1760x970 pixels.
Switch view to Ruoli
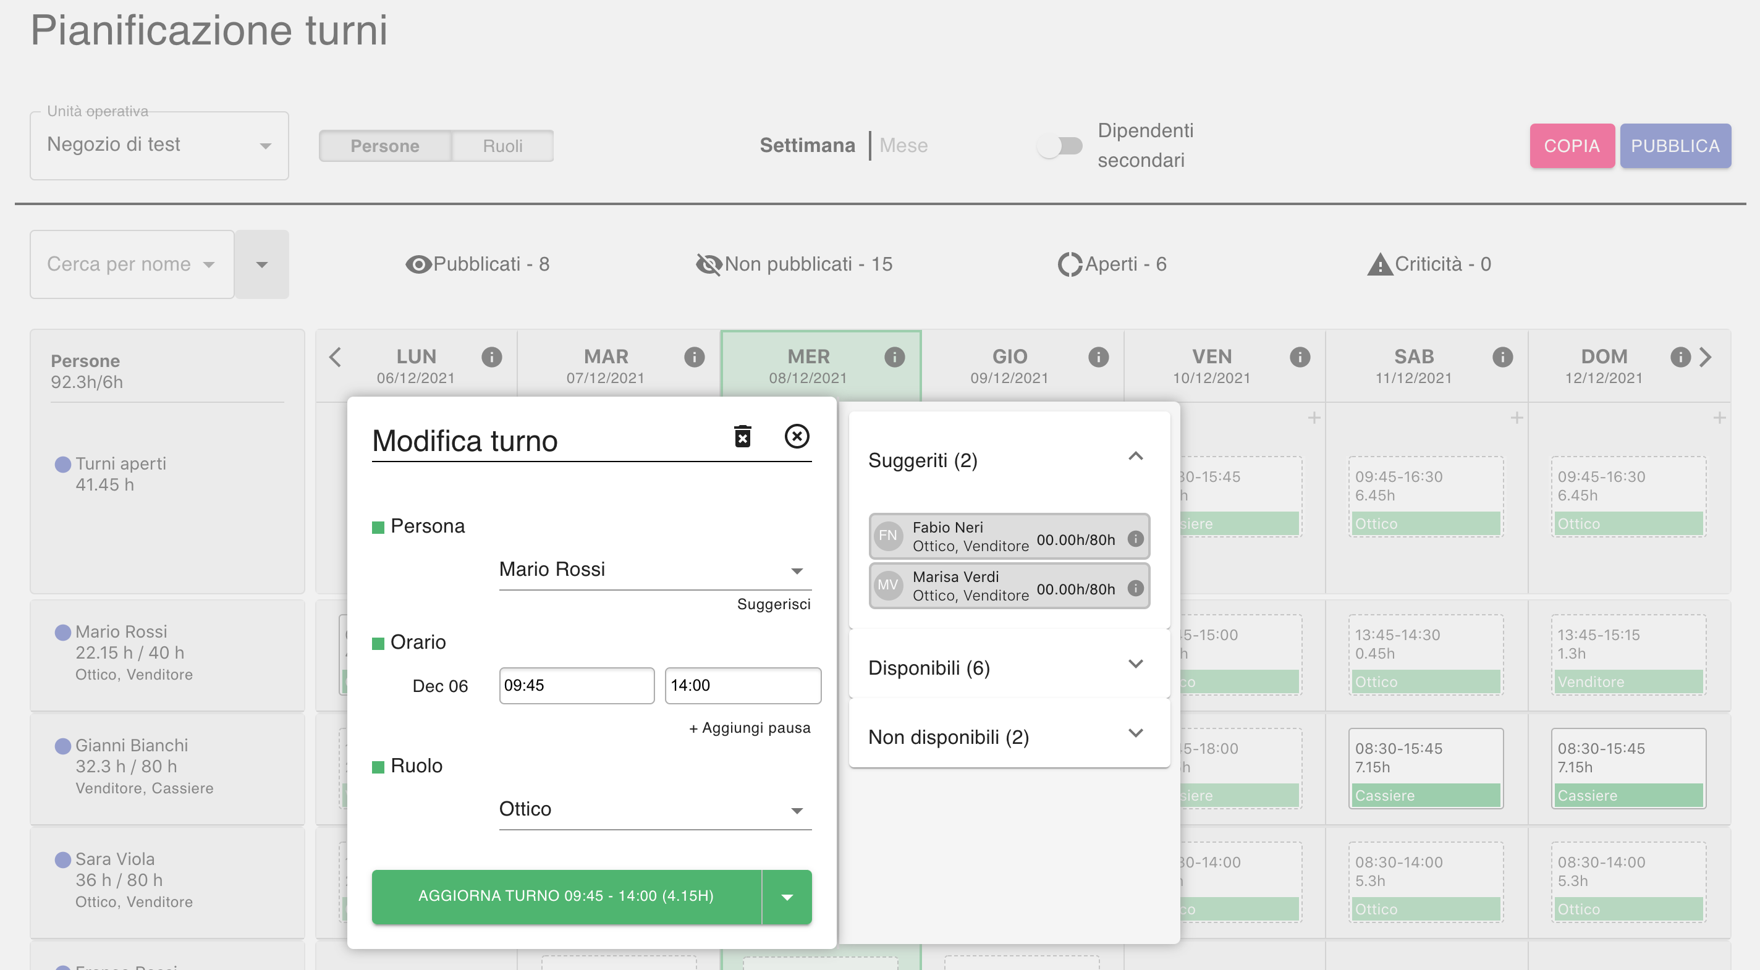click(x=503, y=146)
